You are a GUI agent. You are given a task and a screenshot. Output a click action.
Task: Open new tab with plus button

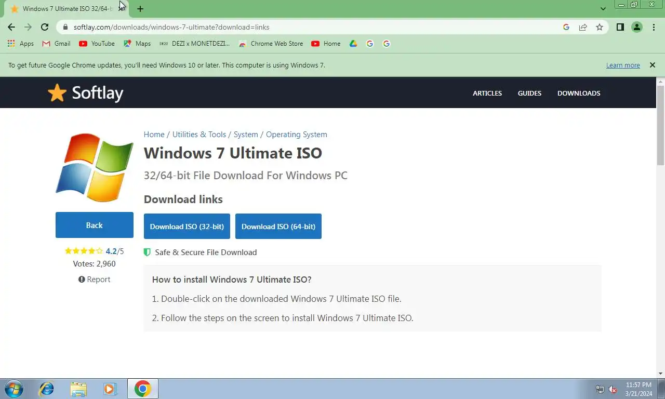point(140,8)
